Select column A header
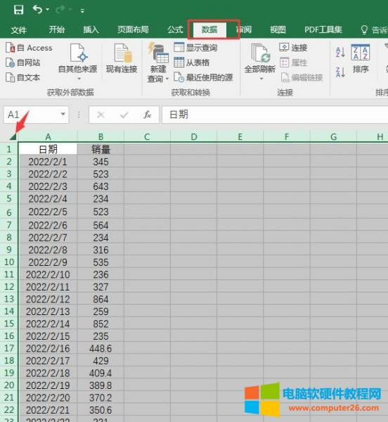The width and height of the screenshot is (388, 422). [48, 136]
